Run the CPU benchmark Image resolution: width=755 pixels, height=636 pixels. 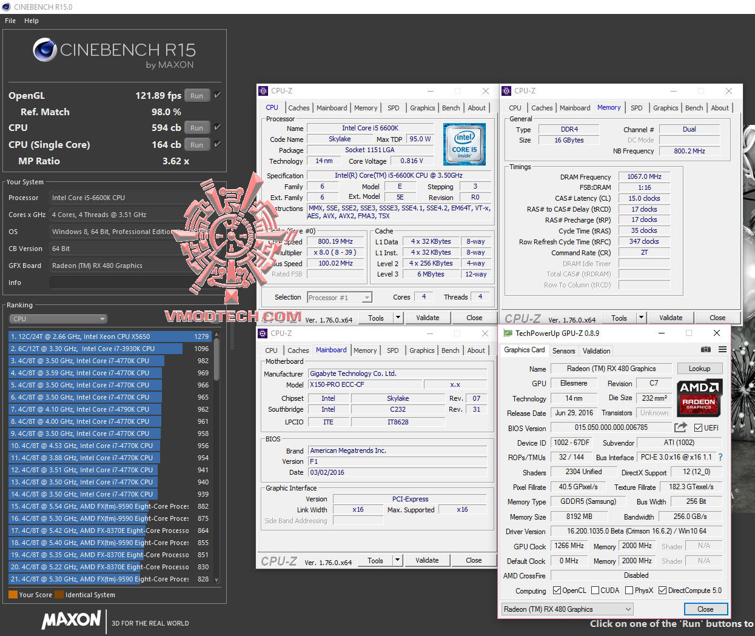coord(197,127)
